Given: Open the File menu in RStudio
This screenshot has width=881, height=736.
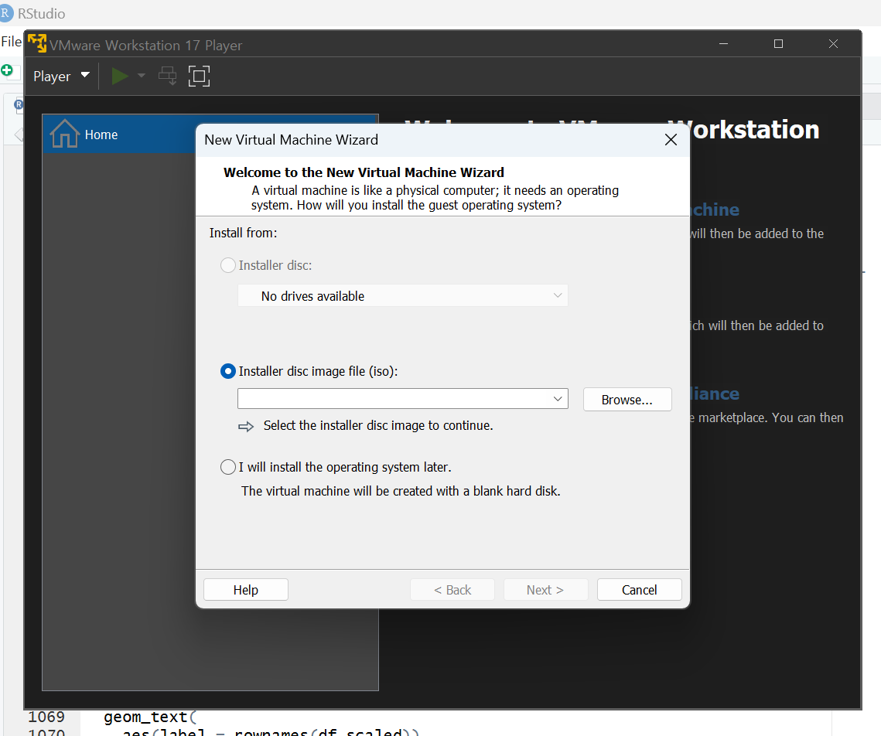Looking at the screenshot, I should tap(11, 42).
